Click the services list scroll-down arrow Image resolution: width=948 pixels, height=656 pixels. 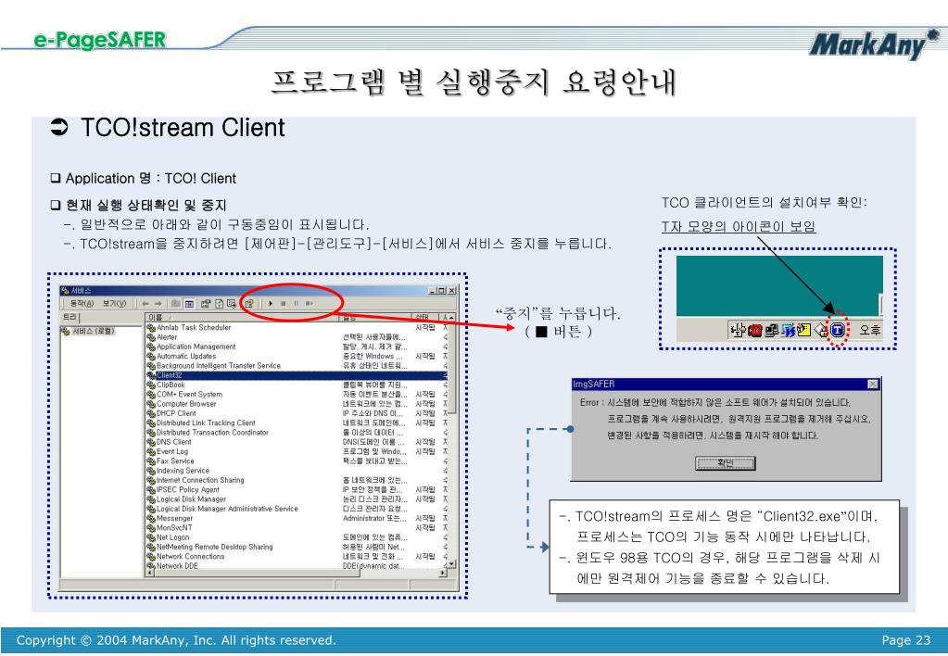click(451, 564)
